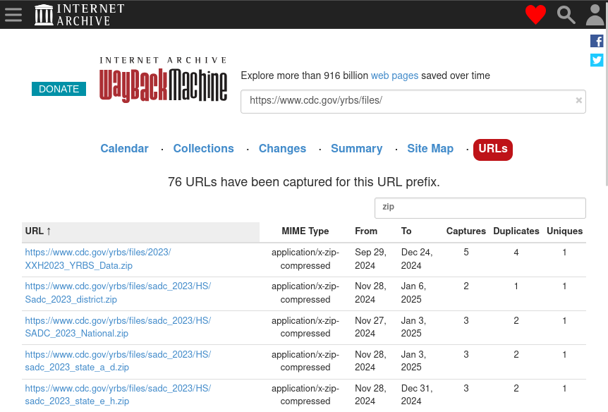
Task: Clear the URL search box
Action: click(579, 101)
